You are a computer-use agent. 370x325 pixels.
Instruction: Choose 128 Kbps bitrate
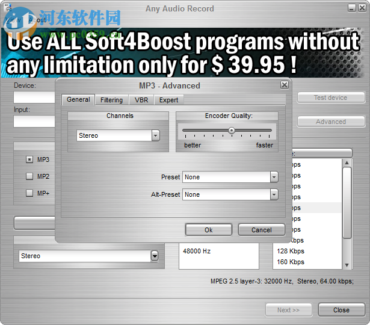tap(291, 251)
